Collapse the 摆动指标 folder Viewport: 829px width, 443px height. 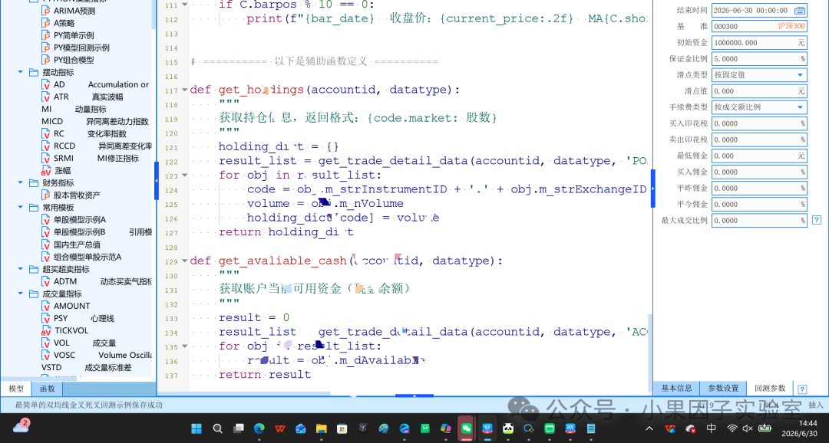(21, 72)
